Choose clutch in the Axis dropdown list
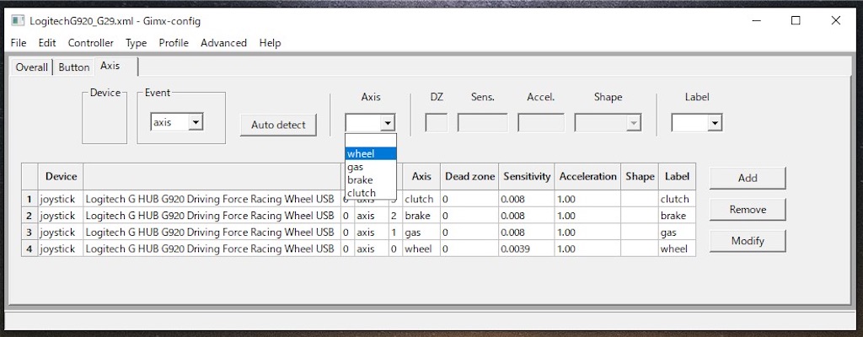Image resolution: width=863 pixels, height=337 pixels. pyautogui.click(x=371, y=193)
